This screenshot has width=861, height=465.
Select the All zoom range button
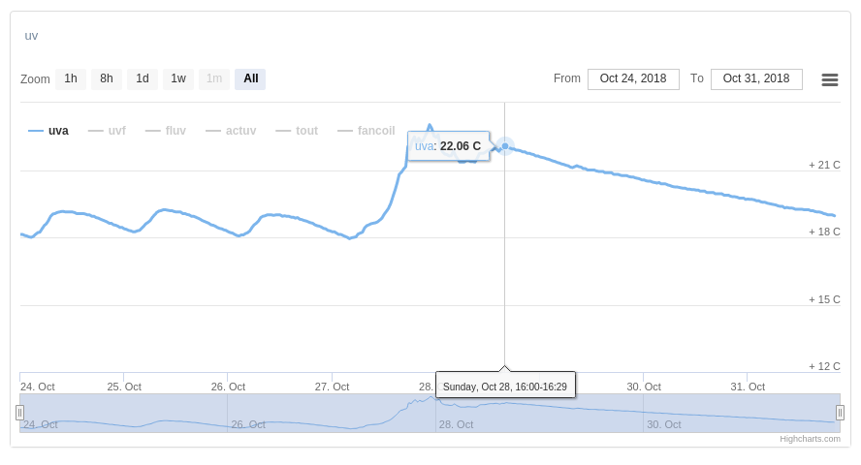[250, 78]
